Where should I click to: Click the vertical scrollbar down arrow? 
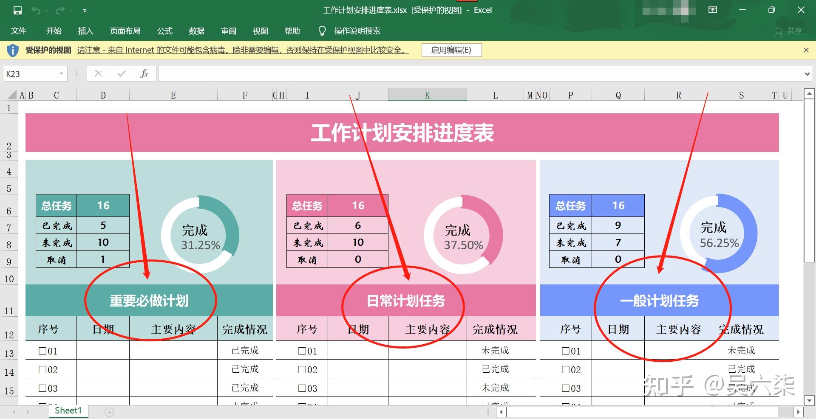tap(809, 400)
